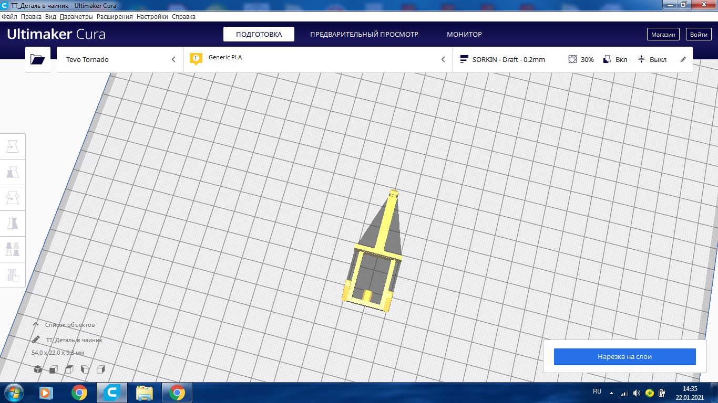Select the Rotate tool in left toolbar
Viewport: 718px width, 403px height.
click(x=12, y=198)
